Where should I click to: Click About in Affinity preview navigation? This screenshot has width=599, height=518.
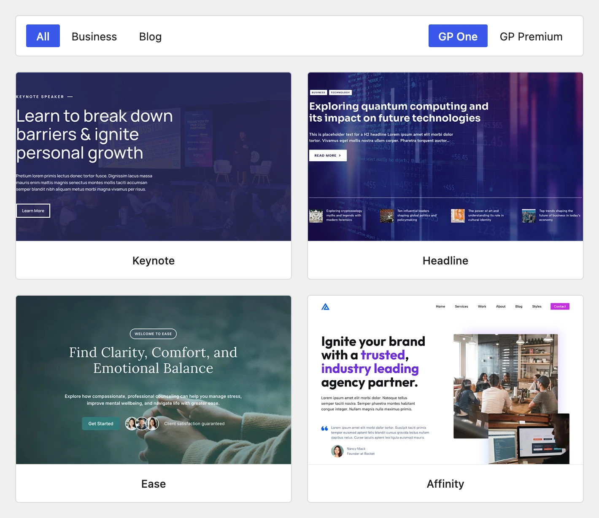501,307
